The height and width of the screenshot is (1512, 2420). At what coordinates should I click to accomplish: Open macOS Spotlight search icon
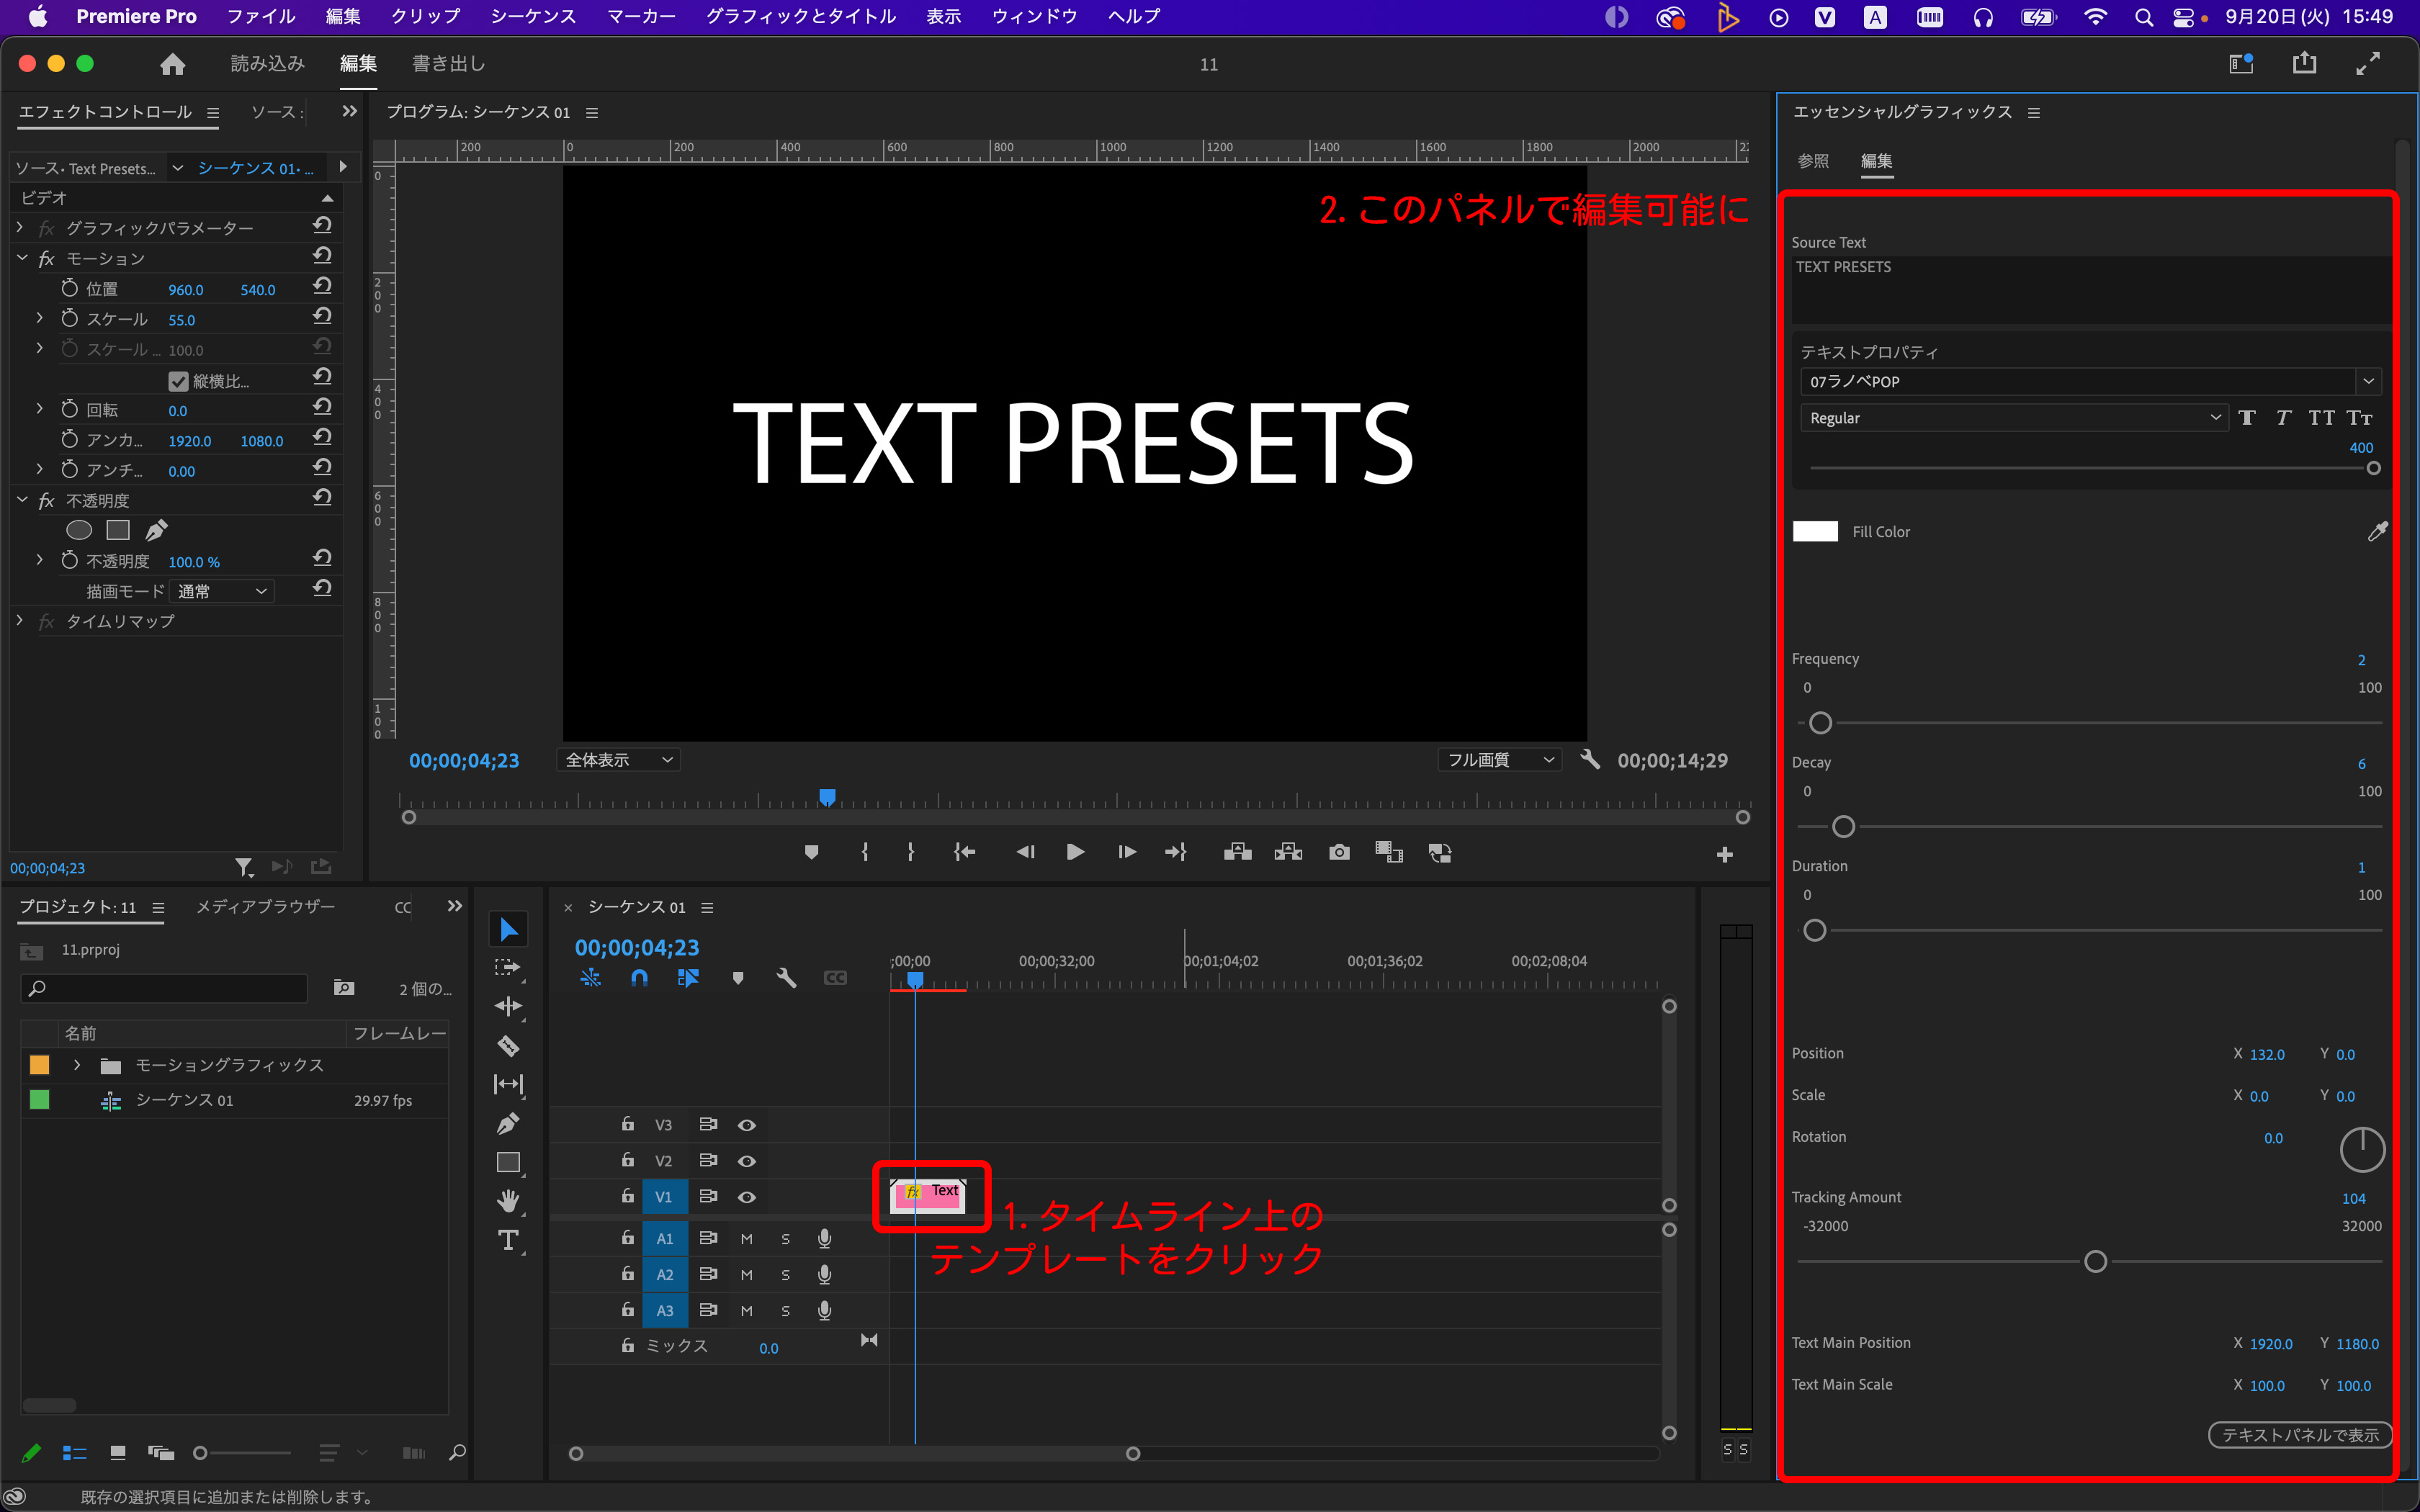2143,17
